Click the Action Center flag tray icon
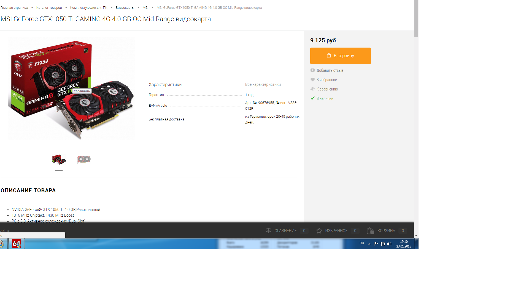The height and width of the screenshot is (297, 529). [x=376, y=244]
